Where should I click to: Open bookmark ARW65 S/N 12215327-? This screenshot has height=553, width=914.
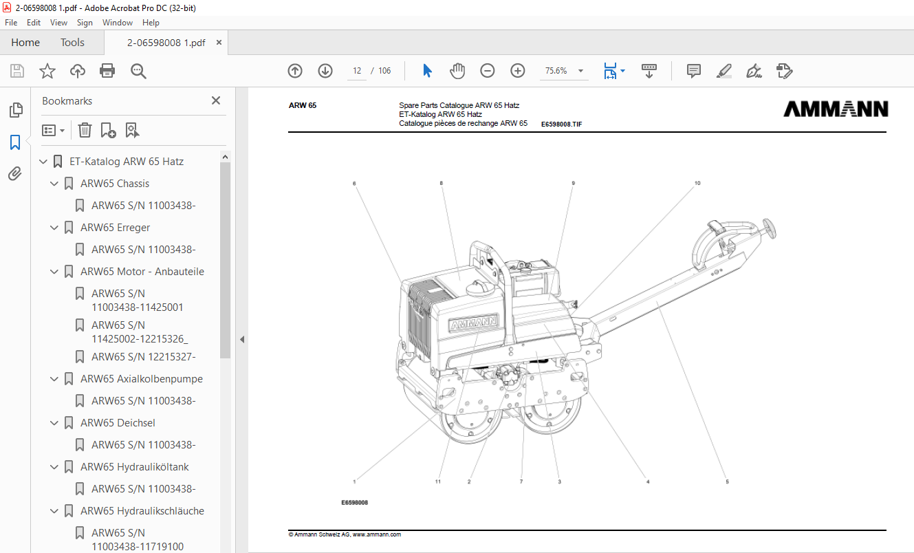pos(144,357)
